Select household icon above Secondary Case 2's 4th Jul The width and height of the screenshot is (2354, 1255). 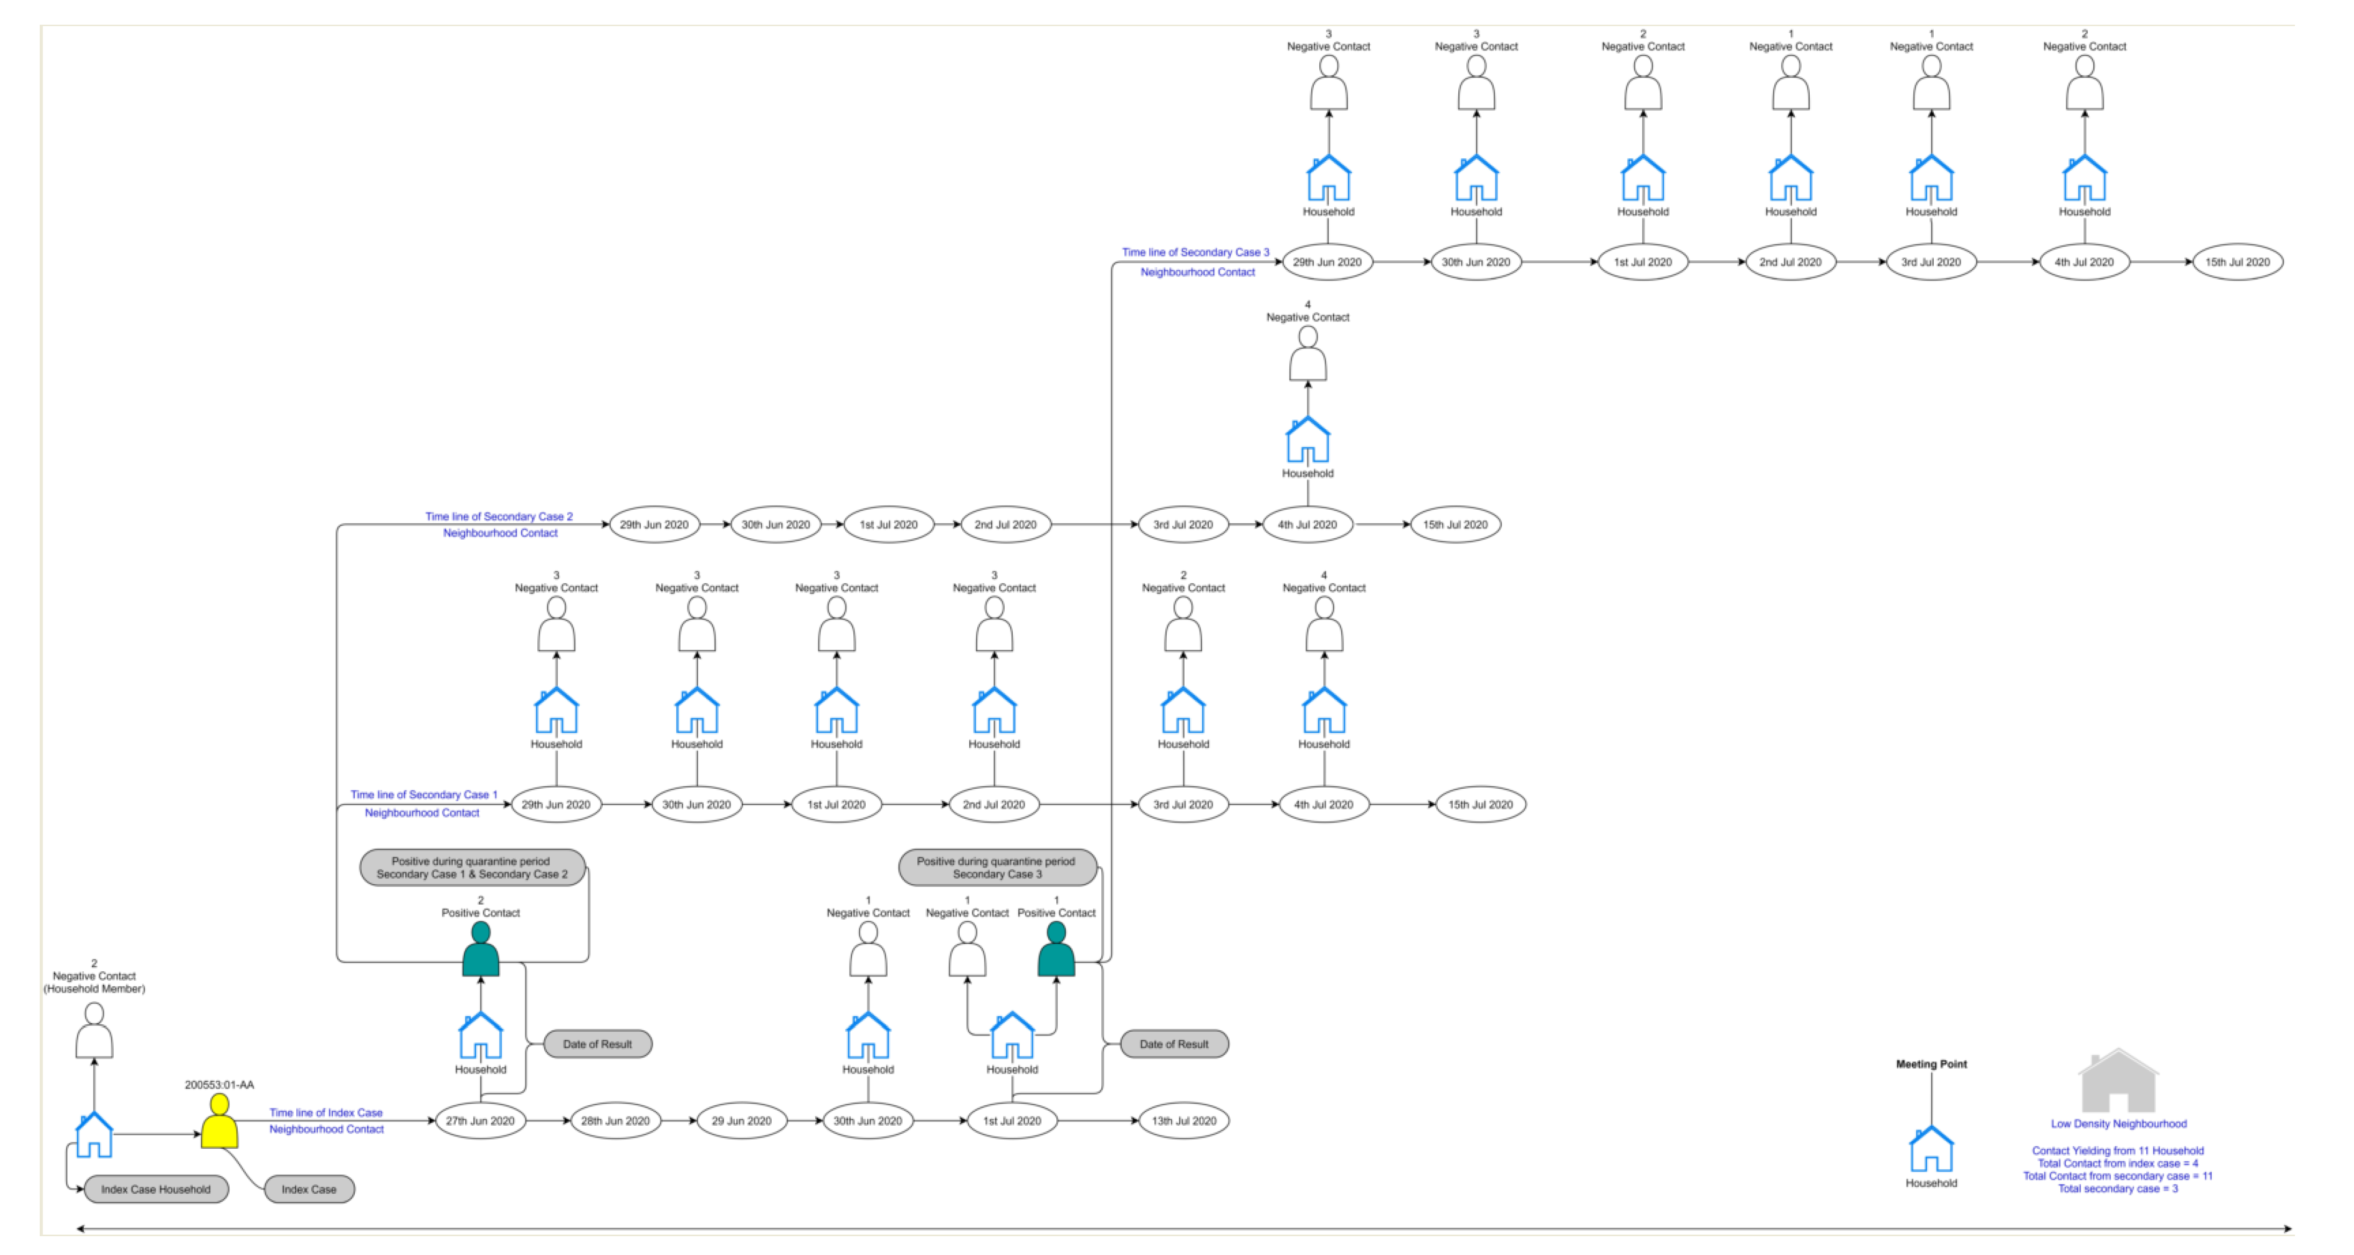(x=1307, y=441)
